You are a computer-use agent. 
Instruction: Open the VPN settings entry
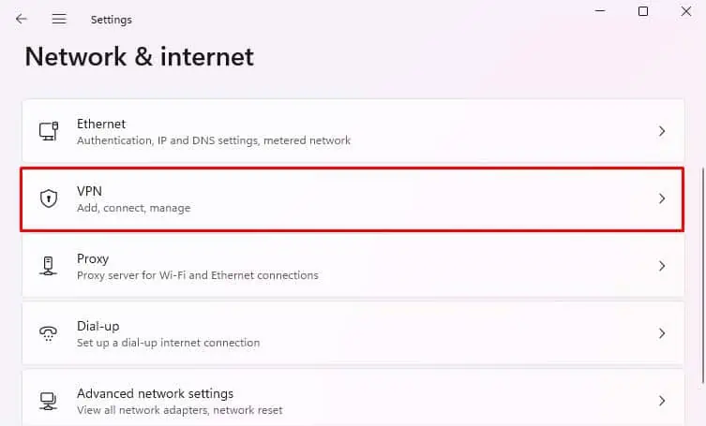click(89, 191)
